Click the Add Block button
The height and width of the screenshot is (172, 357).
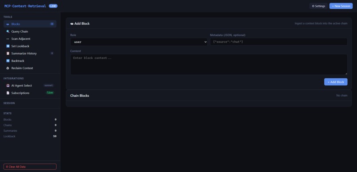pos(336,82)
